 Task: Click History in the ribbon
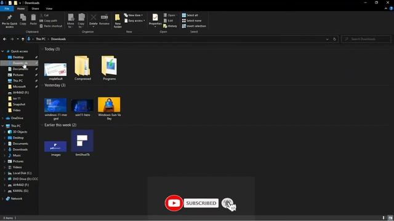pyautogui.click(x=170, y=26)
